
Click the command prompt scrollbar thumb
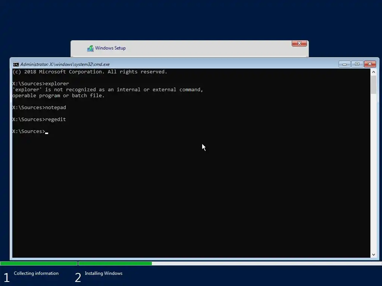pos(373,85)
